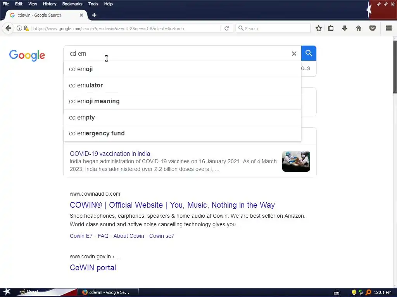Screen dimensions: 397x297
Task: Save page to Pocket icon
Action: pos(373,28)
